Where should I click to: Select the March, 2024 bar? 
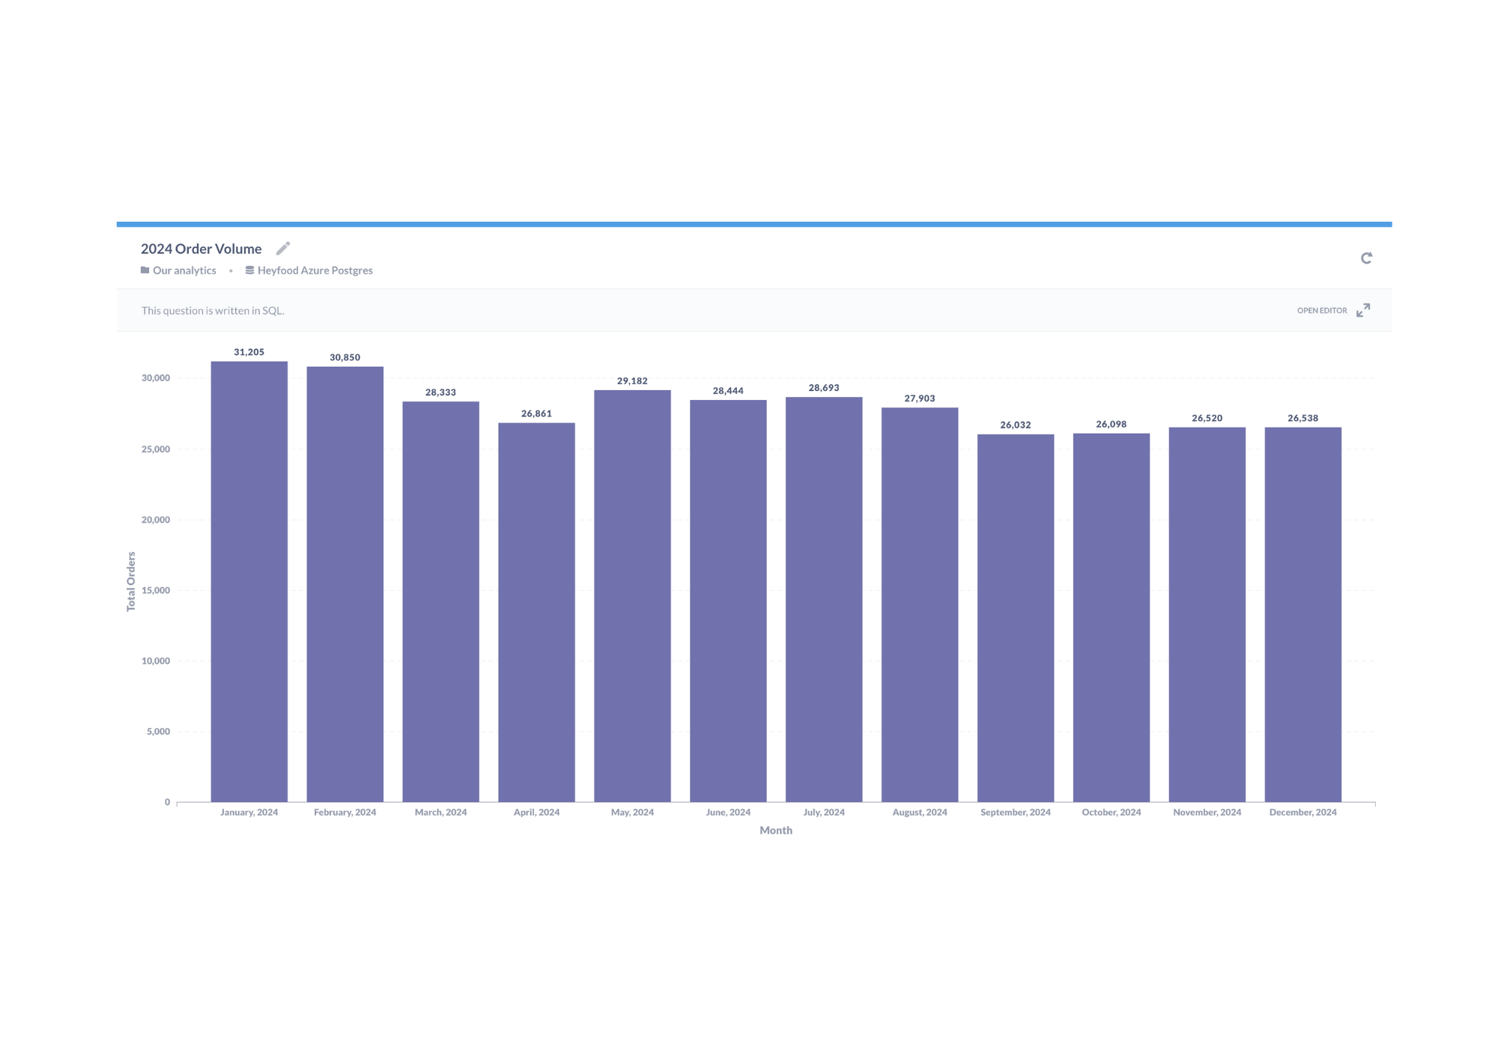coord(441,601)
